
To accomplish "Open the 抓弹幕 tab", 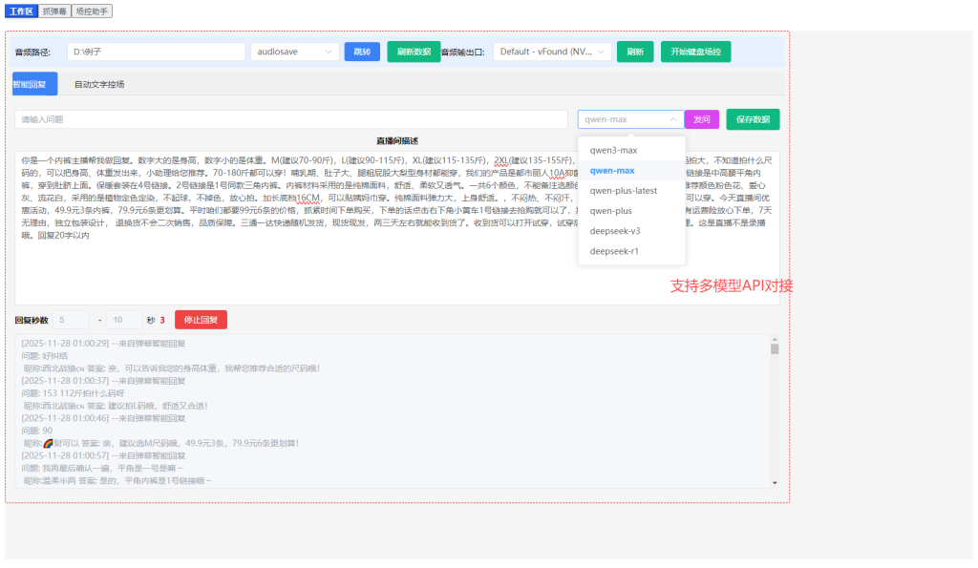I will [x=55, y=11].
